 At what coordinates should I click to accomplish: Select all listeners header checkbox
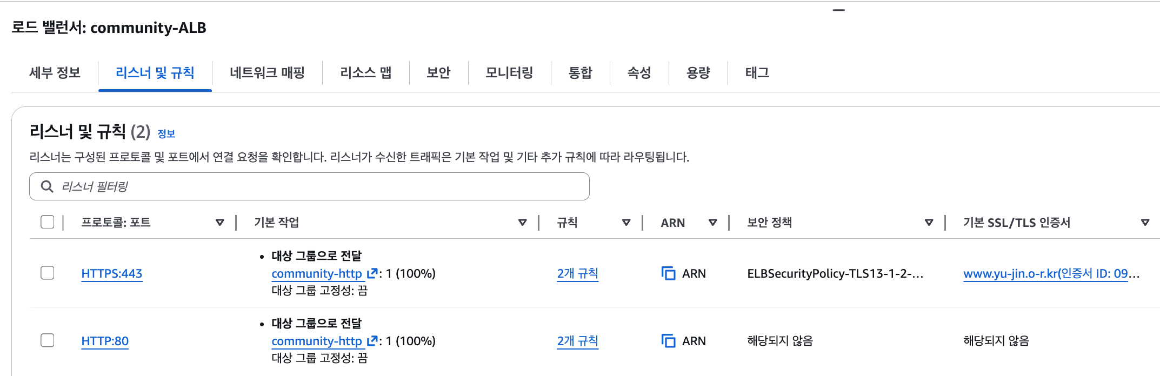[48, 222]
